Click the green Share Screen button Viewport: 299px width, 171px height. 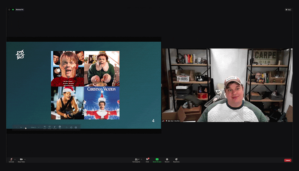click(157, 160)
